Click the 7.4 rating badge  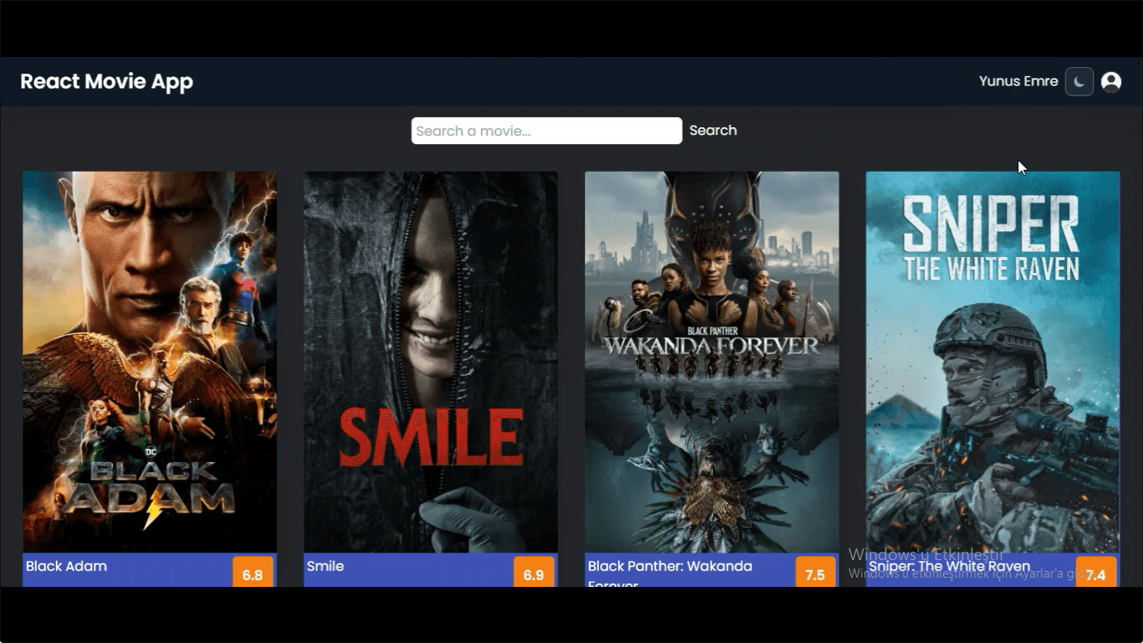1096,572
